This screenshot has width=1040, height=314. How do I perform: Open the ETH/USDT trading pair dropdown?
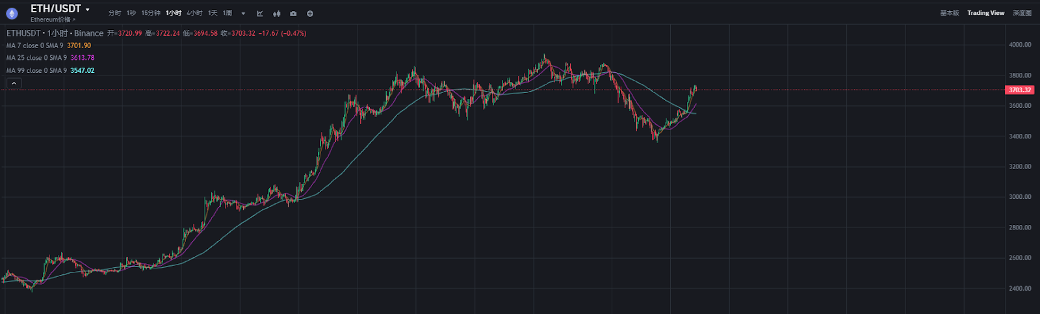click(60, 9)
